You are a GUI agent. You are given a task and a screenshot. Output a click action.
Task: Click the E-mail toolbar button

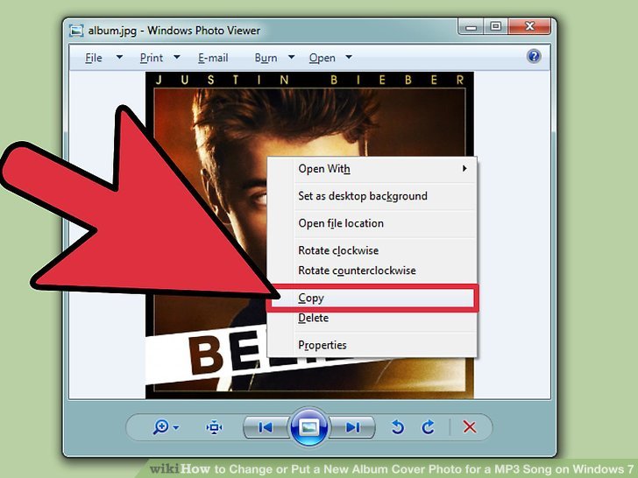tap(212, 58)
